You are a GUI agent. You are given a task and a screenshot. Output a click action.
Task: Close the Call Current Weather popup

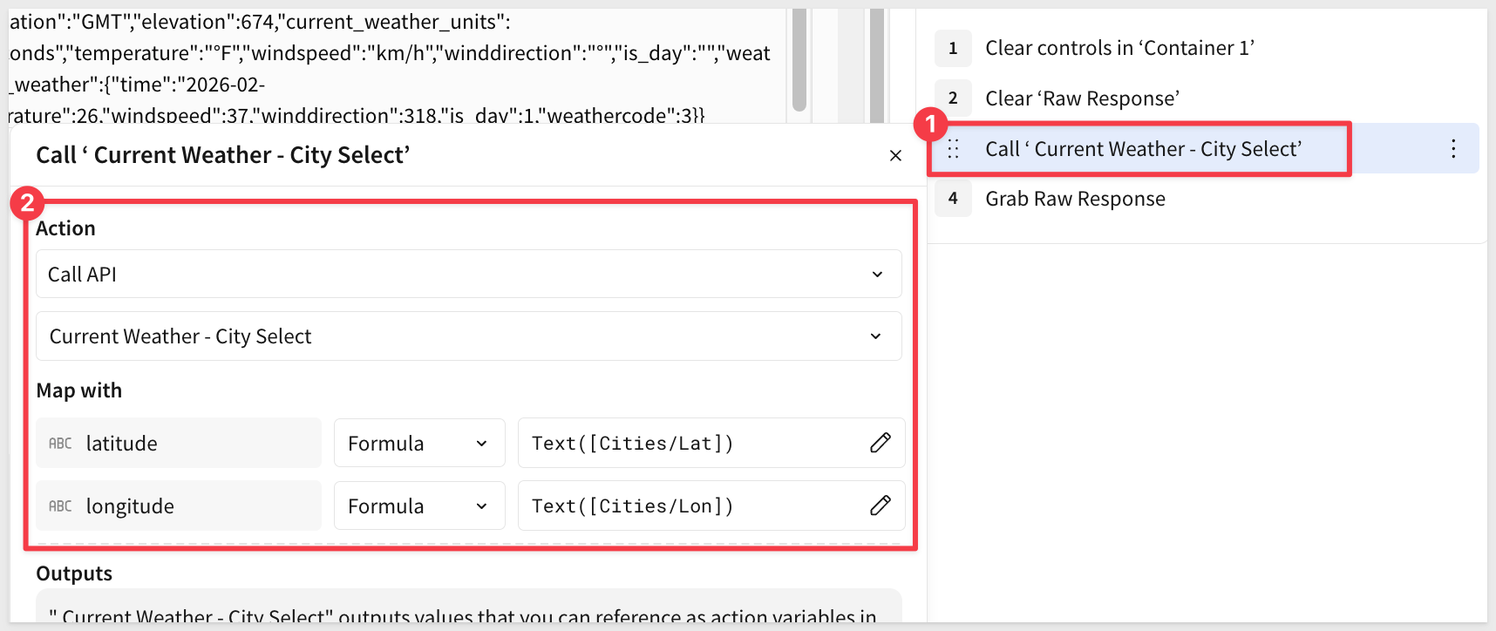pos(895,155)
